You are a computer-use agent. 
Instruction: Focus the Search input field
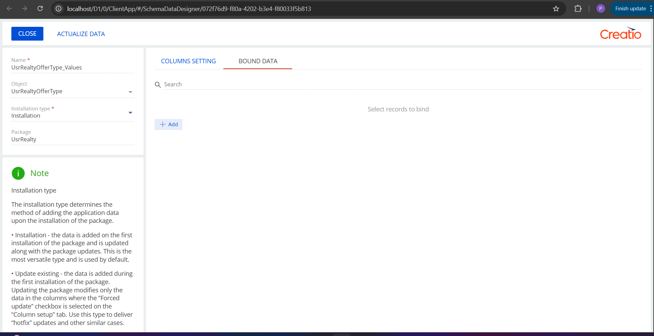coord(403,84)
